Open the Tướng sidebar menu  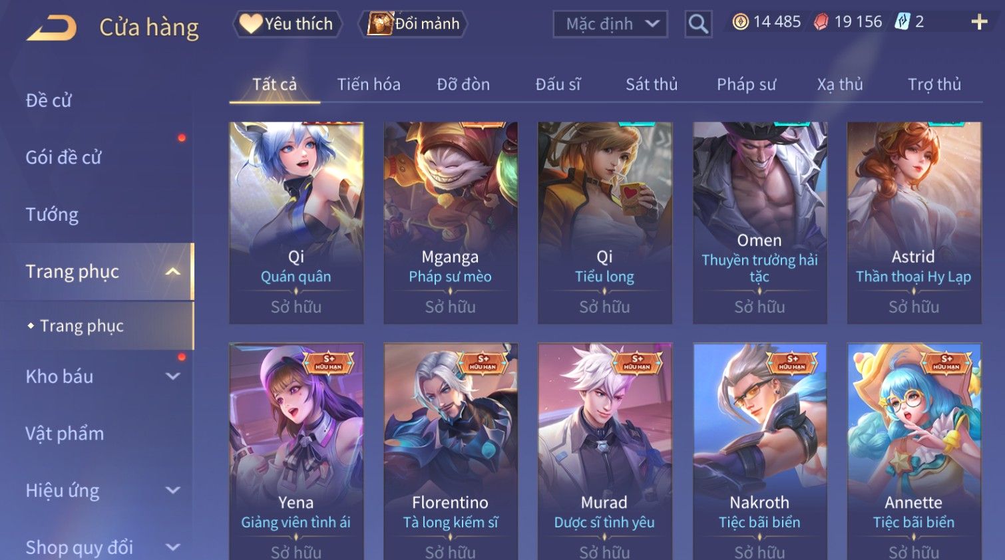point(52,215)
